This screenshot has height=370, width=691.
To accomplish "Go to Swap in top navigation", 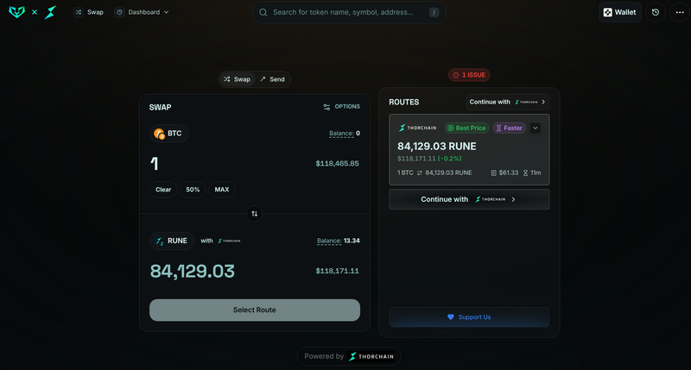I will tap(88, 12).
